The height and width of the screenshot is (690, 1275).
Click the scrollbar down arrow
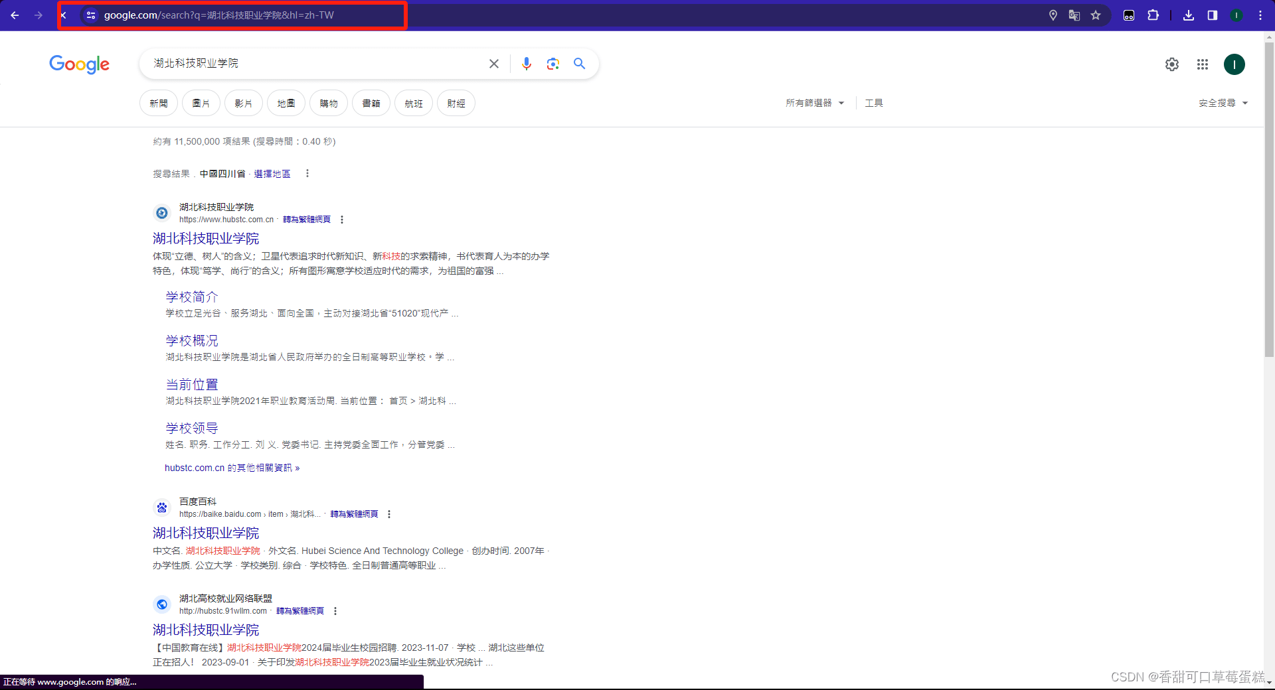pos(1269,683)
